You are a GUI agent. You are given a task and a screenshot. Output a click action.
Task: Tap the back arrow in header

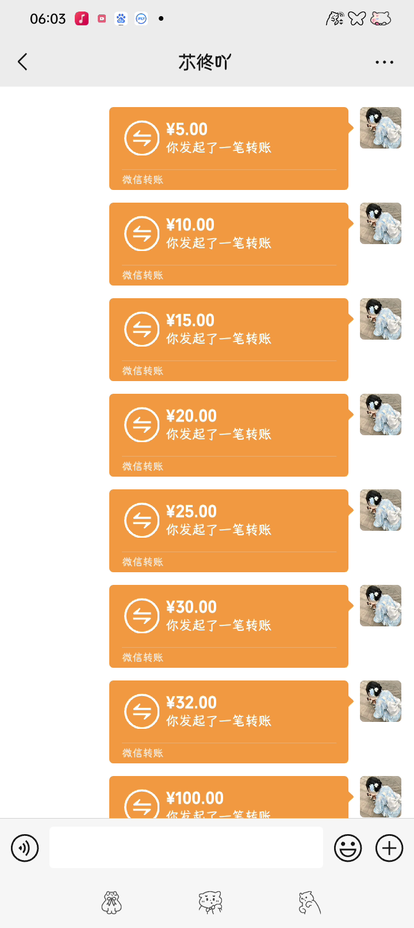(23, 62)
